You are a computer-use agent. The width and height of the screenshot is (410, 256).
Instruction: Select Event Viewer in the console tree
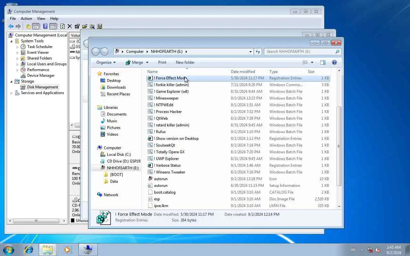tap(38, 52)
